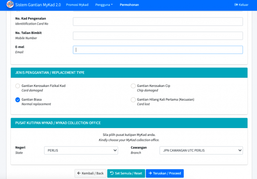This screenshot has width=257, height=179.
Task: Open the Negeri state dropdown showing PERLIS
Action: [x=81, y=150]
